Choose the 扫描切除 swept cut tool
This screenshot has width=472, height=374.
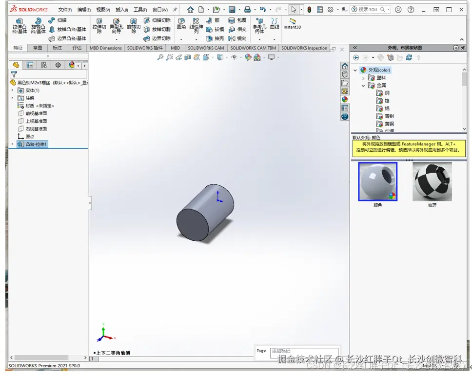[x=157, y=20]
